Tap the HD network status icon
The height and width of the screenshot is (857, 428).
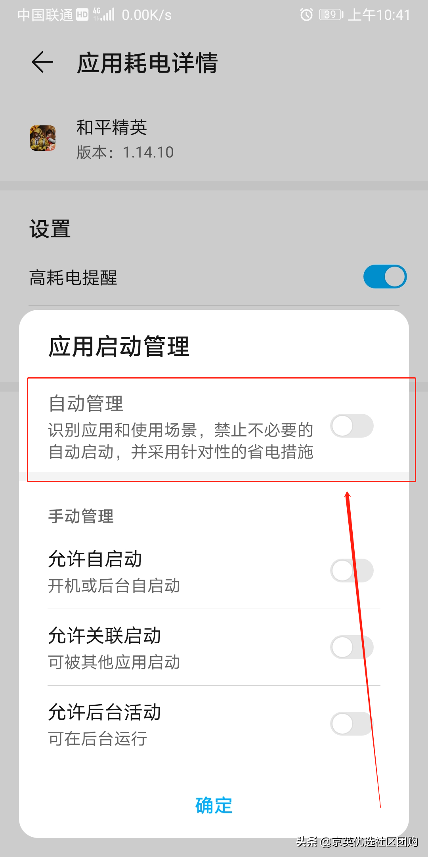click(x=82, y=15)
